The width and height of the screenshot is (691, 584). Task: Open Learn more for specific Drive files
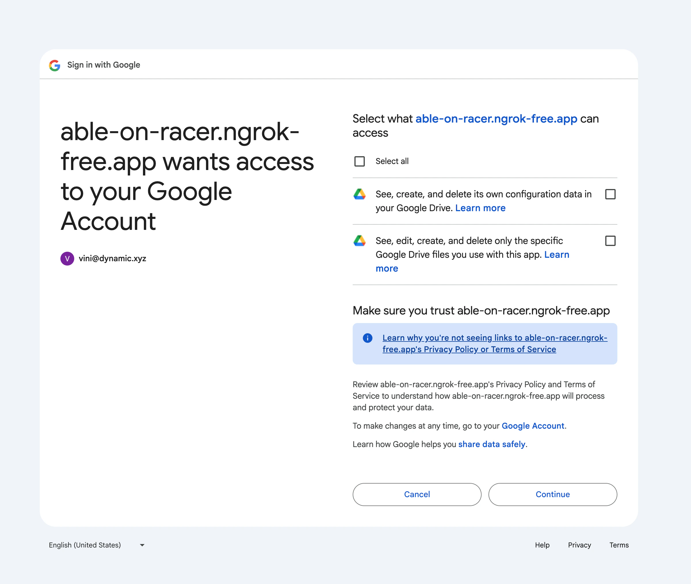(x=557, y=255)
